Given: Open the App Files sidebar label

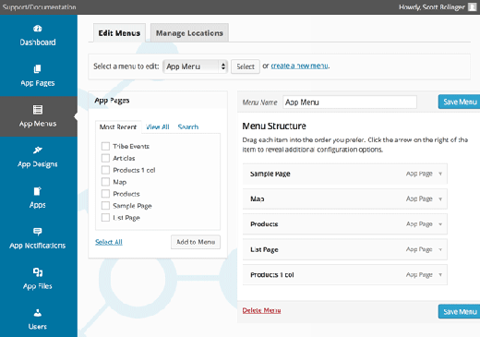Looking at the screenshot, I should pyautogui.click(x=38, y=286).
